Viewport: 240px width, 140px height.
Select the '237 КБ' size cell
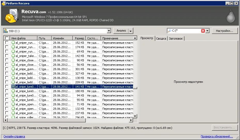click(x=80, y=113)
